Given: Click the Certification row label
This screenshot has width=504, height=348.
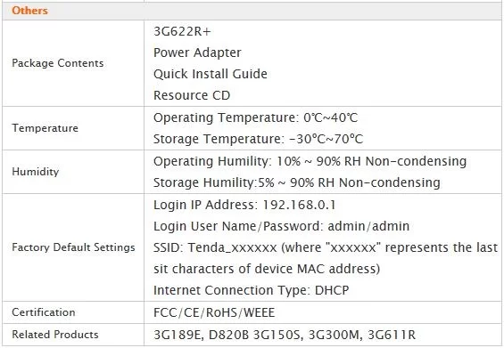Looking at the screenshot, I should point(44,312).
